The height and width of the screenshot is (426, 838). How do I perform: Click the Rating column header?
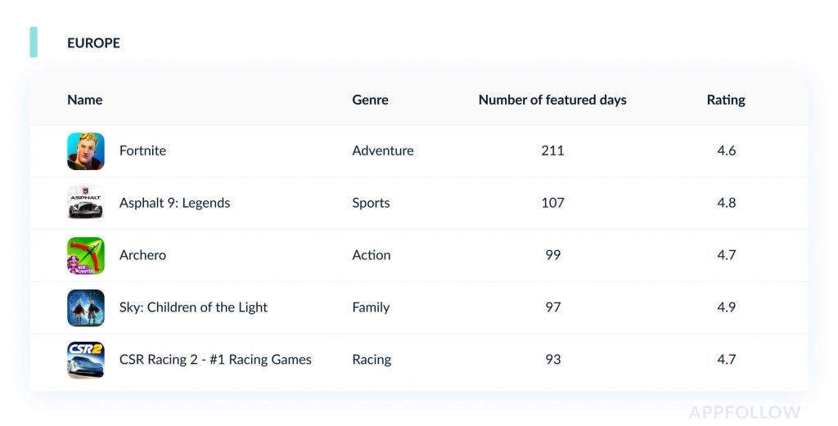point(726,100)
